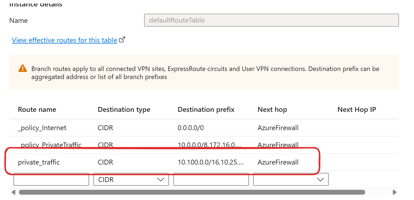Open View effective routes for this table

[x=64, y=40]
